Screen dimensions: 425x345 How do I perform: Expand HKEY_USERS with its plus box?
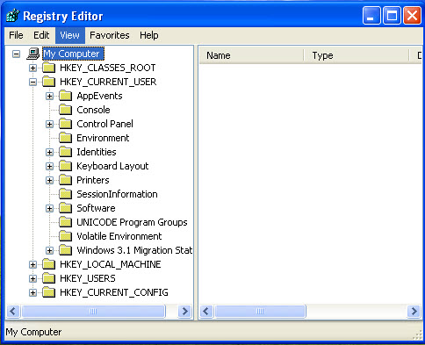(32, 278)
